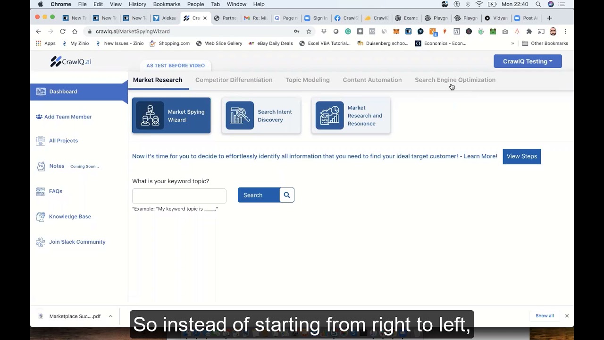Open the History menu in menu bar
The height and width of the screenshot is (340, 604).
(x=137, y=4)
